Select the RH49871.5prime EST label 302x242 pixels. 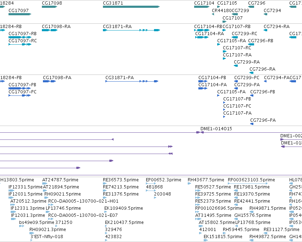pyautogui.click(x=268, y=209)
